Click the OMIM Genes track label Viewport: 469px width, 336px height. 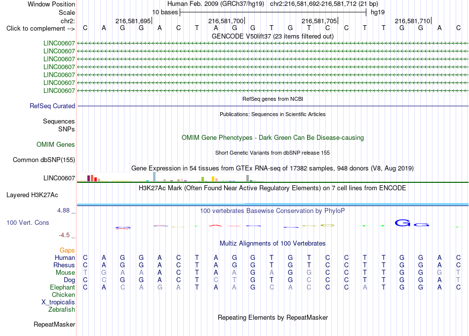coord(55,145)
